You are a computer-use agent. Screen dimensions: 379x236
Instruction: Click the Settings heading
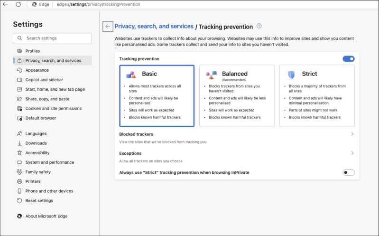(x=28, y=24)
